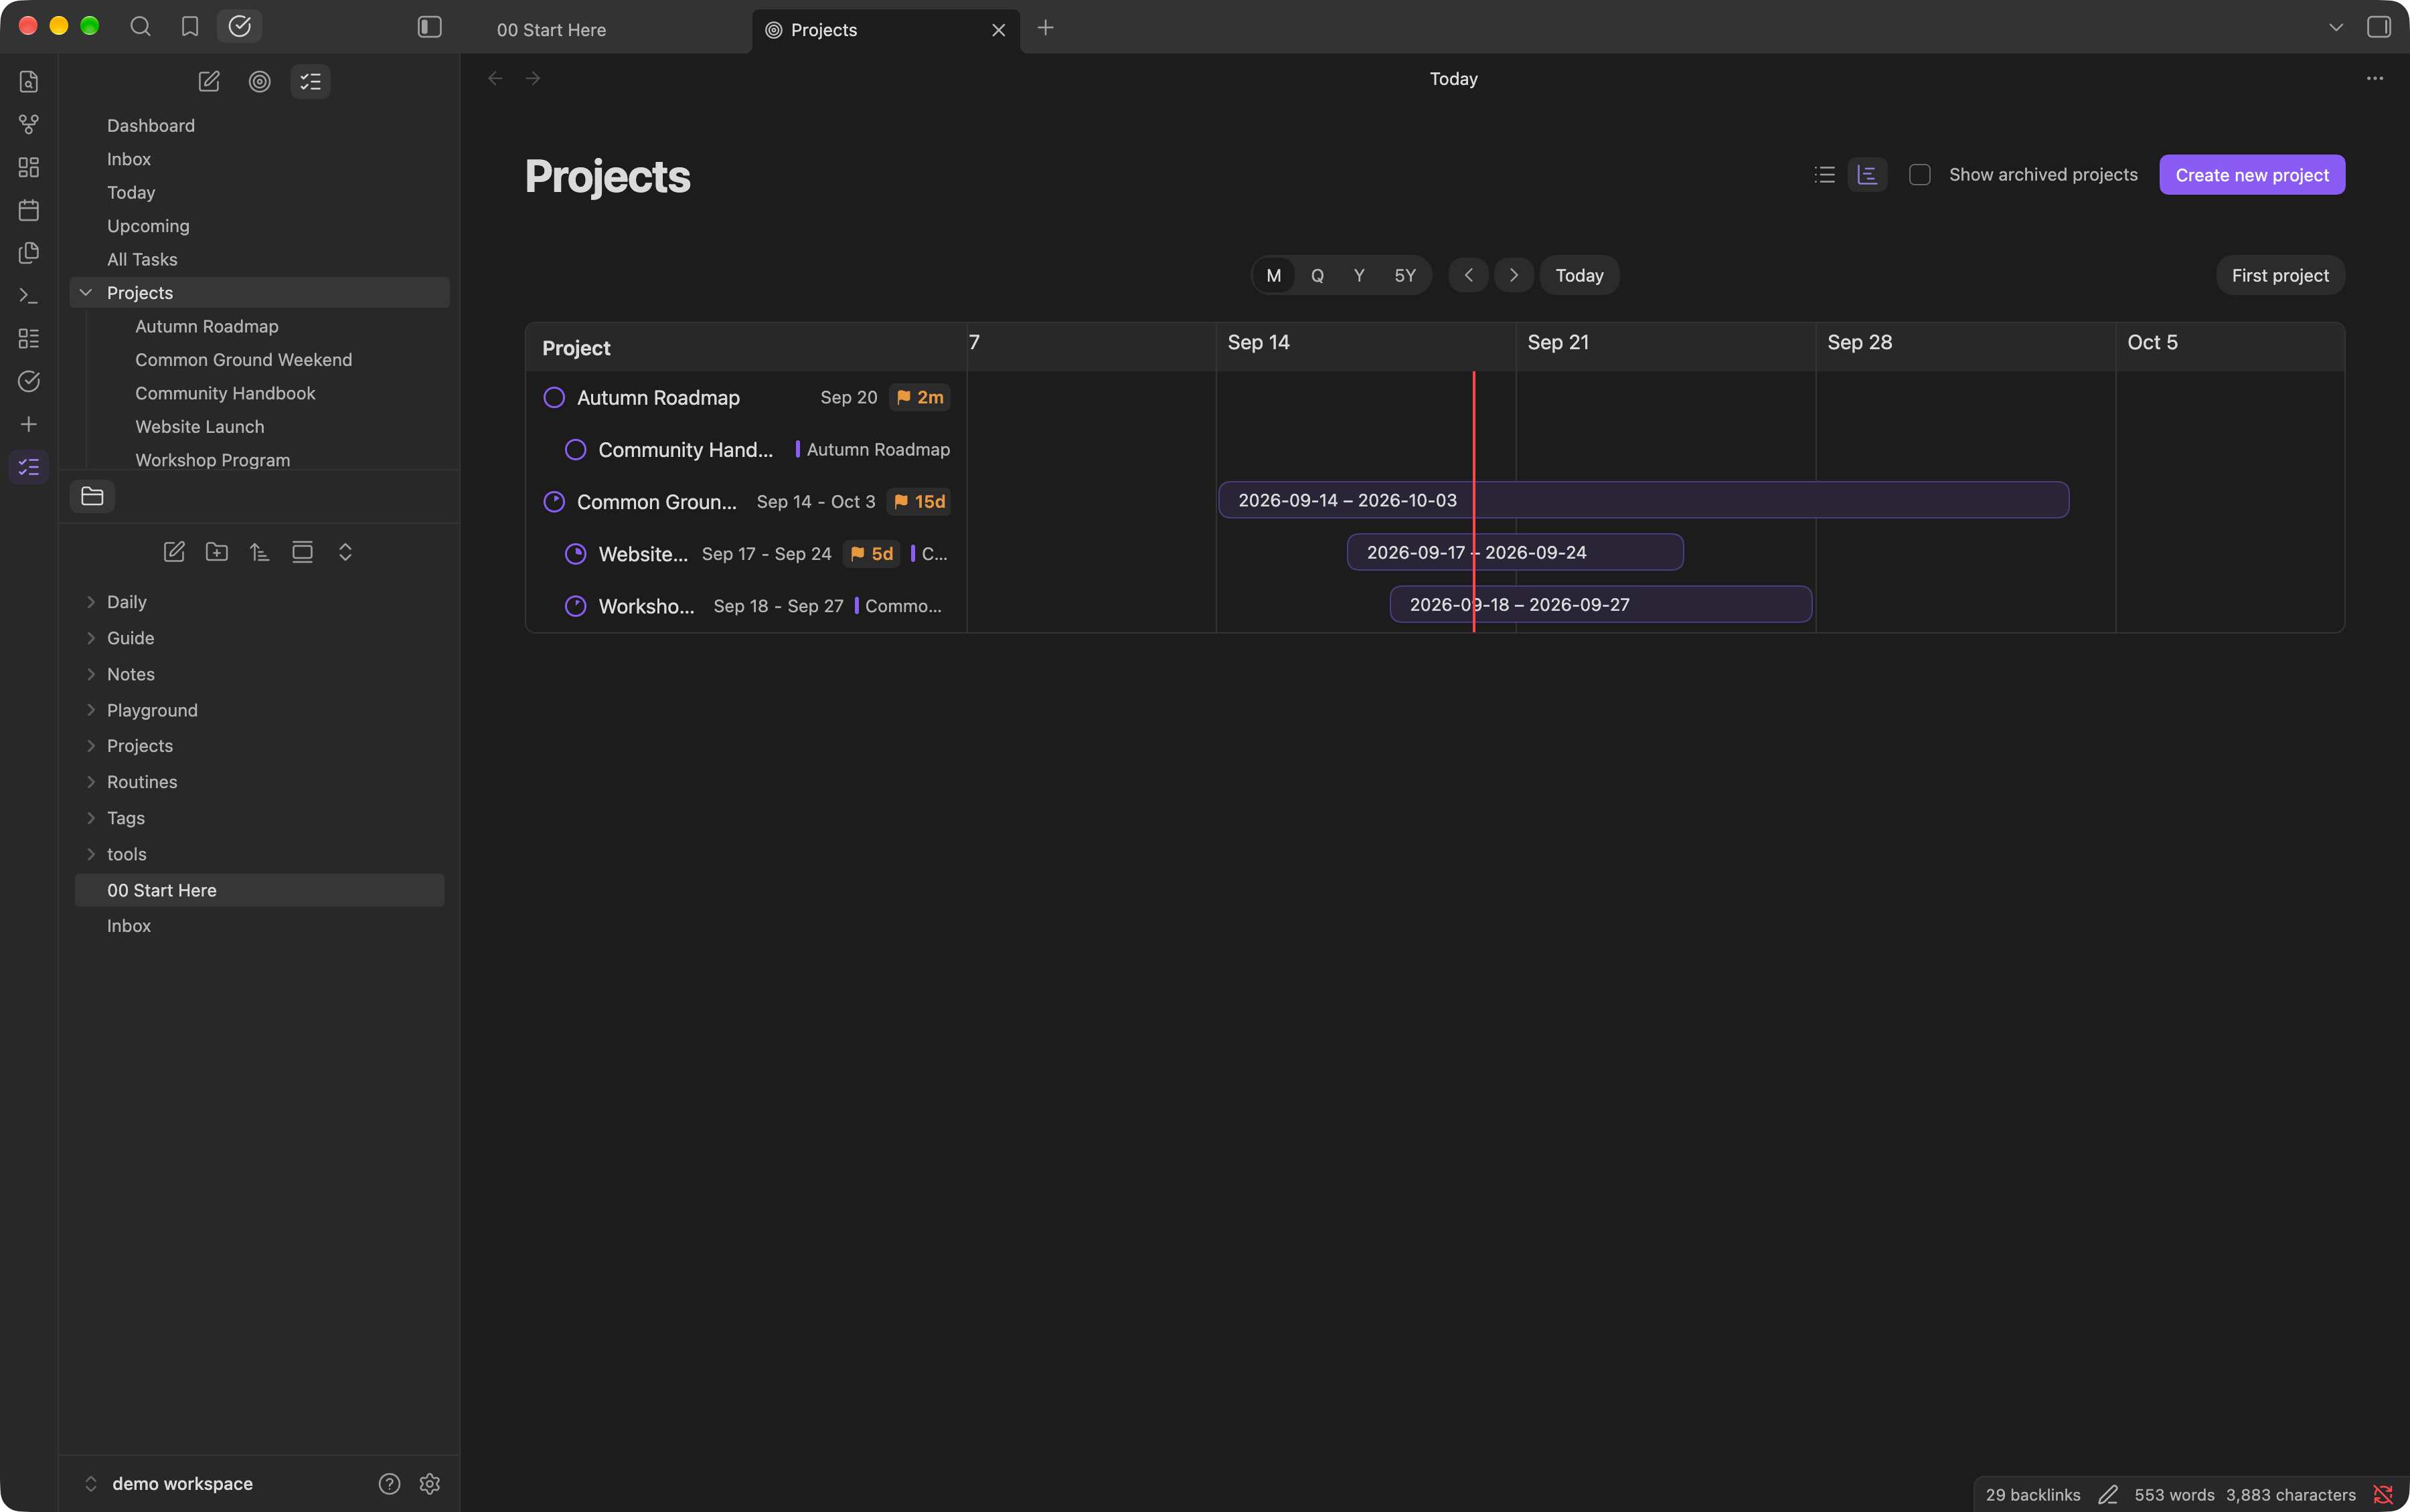Click new folder icon in file explorer

pyautogui.click(x=217, y=552)
